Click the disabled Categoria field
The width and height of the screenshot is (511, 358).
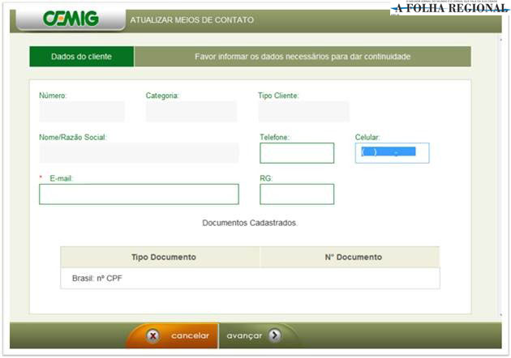click(x=191, y=112)
